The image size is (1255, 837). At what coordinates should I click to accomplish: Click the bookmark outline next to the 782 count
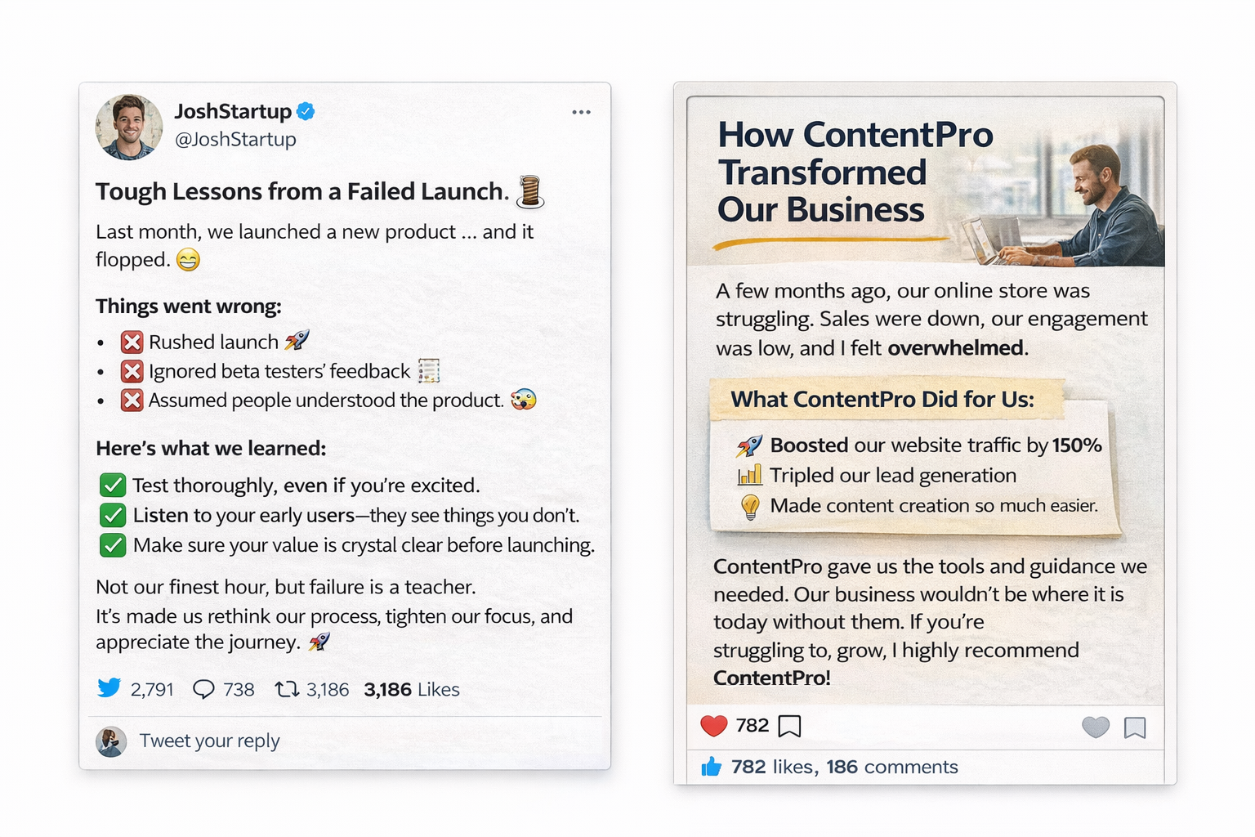point(789,725)
